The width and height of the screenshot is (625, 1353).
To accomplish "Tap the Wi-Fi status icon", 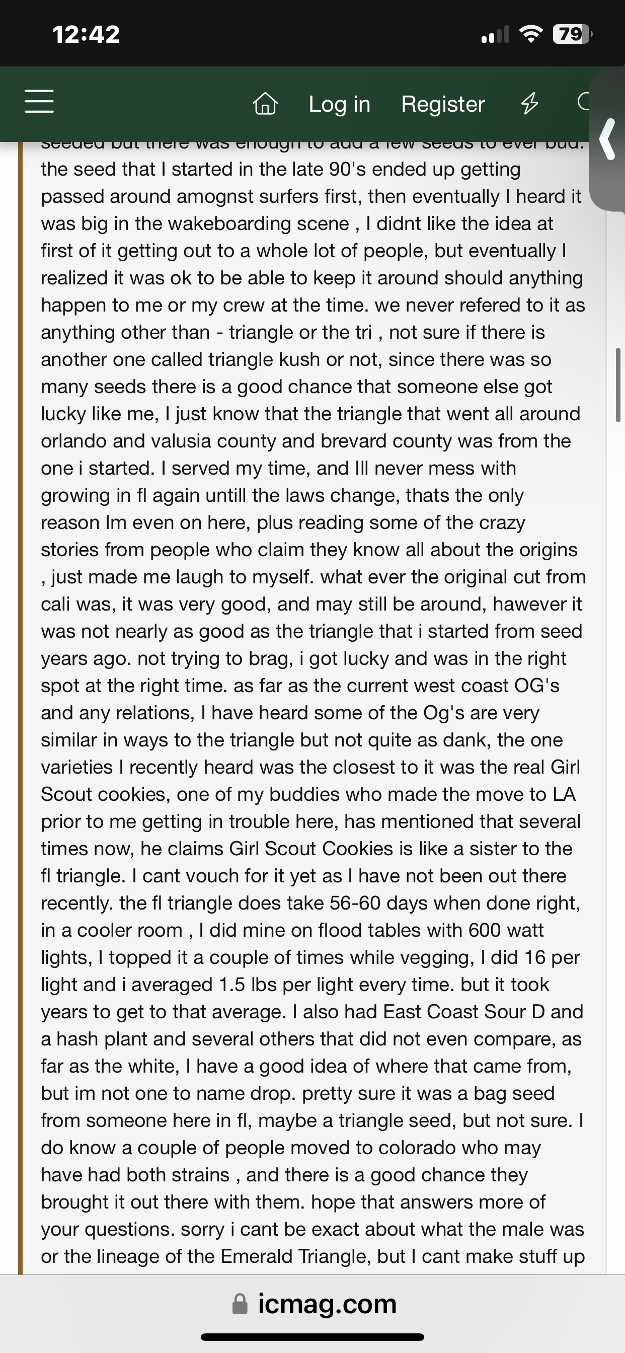I will [530, 35].
